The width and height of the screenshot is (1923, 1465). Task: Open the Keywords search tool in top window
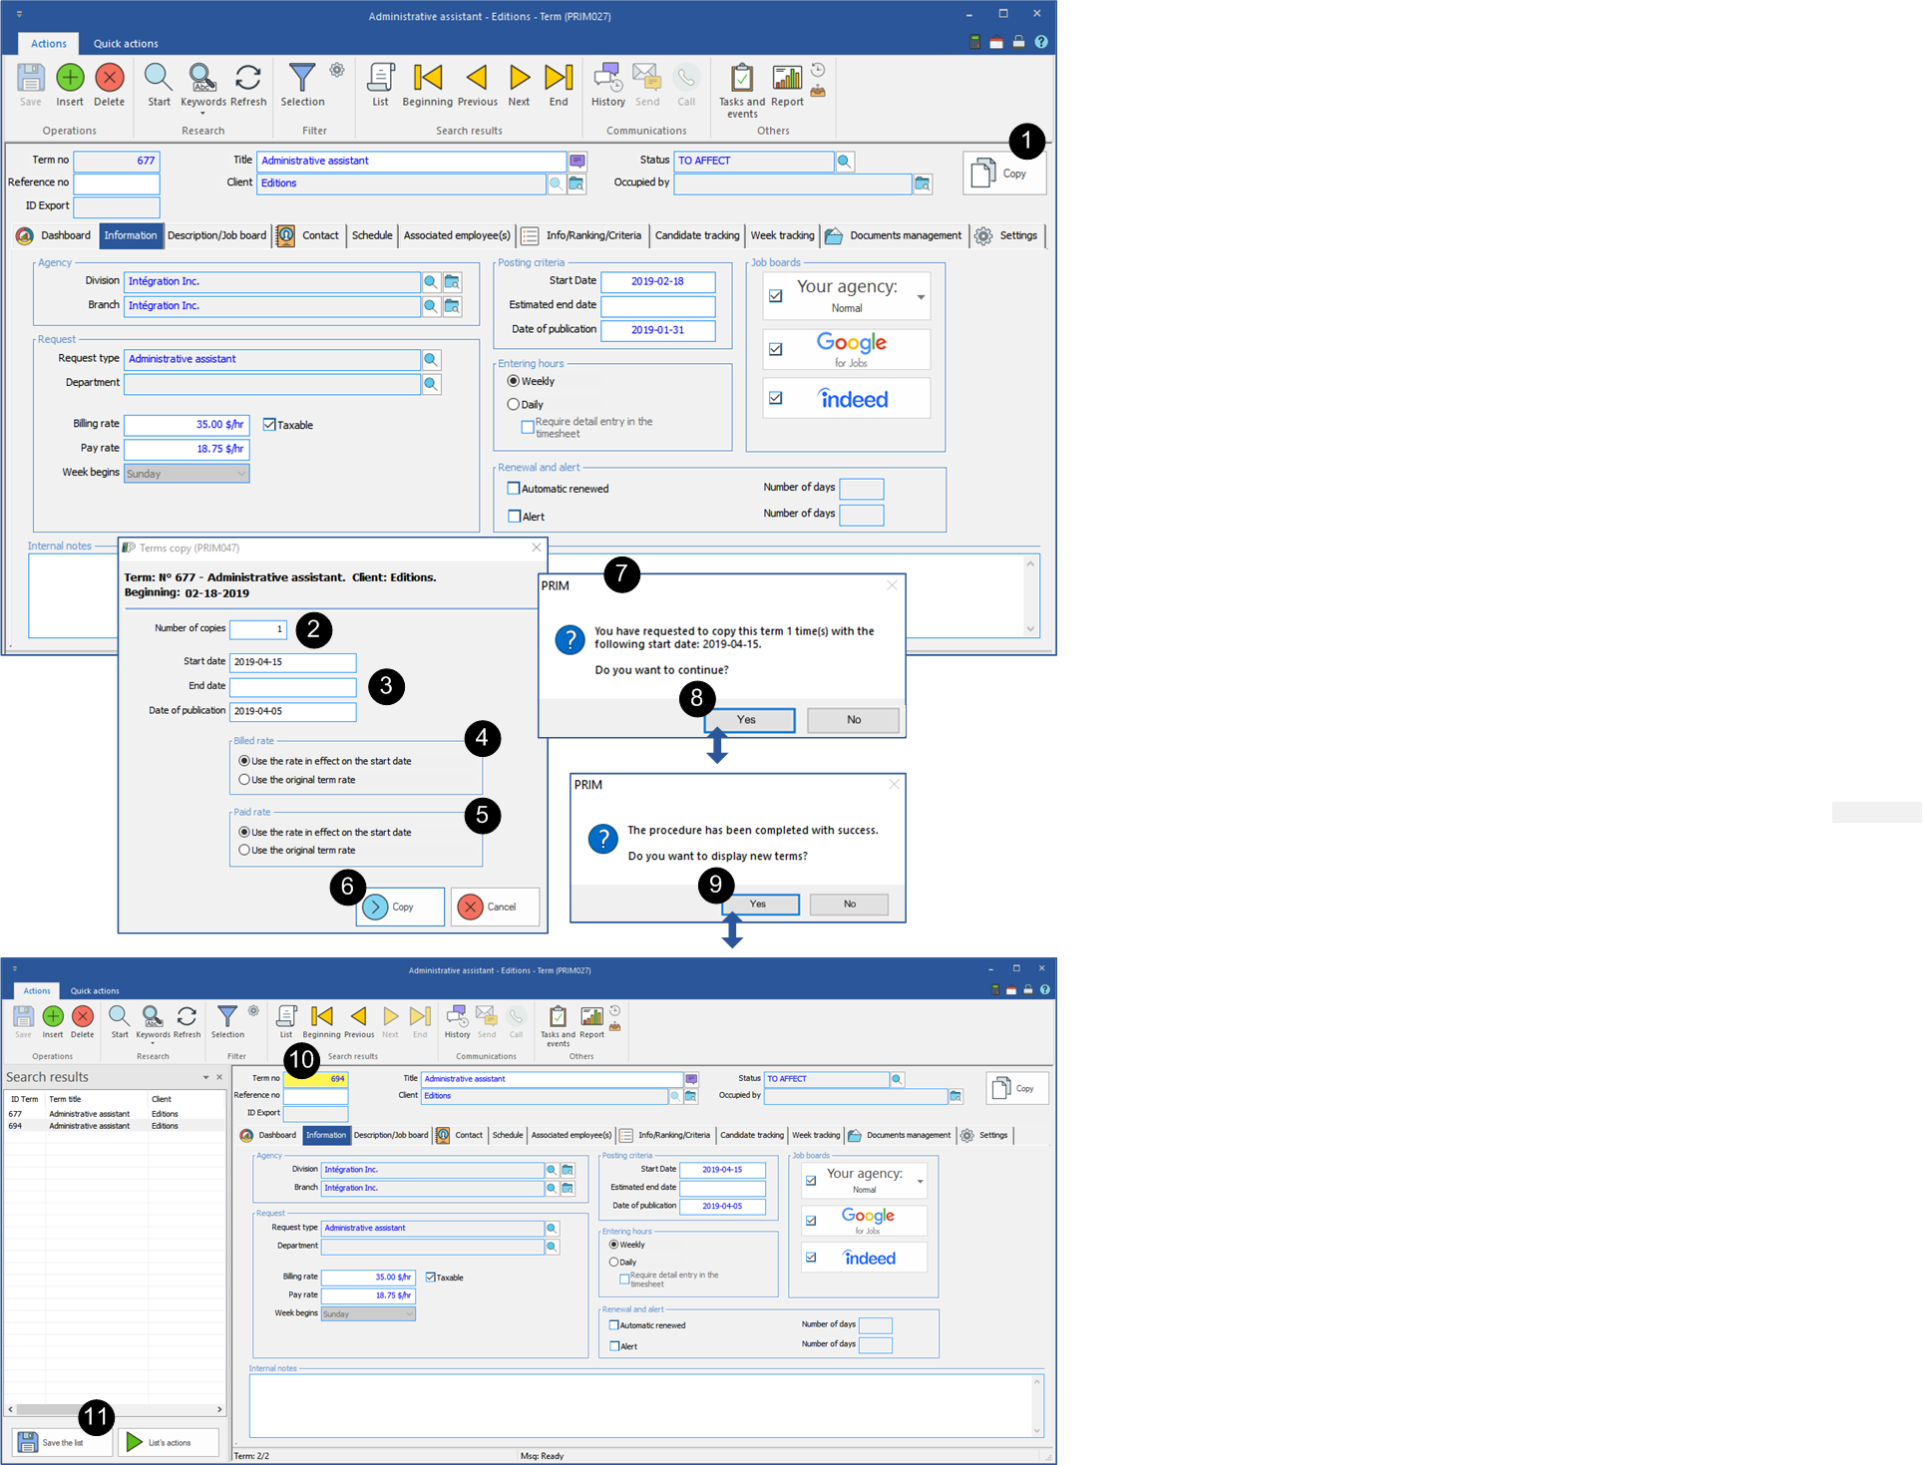click(202, 78)
